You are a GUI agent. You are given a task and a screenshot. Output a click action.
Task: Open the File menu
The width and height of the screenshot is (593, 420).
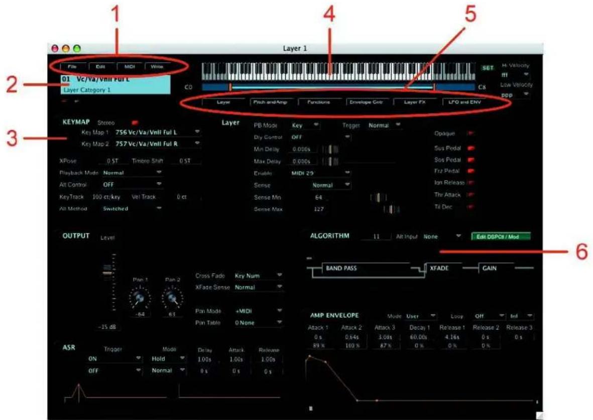pyautogui.click(x=72, y=67)
